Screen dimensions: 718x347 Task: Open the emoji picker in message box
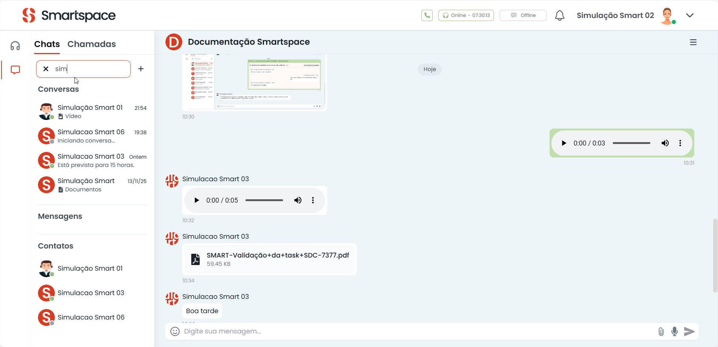175,331
